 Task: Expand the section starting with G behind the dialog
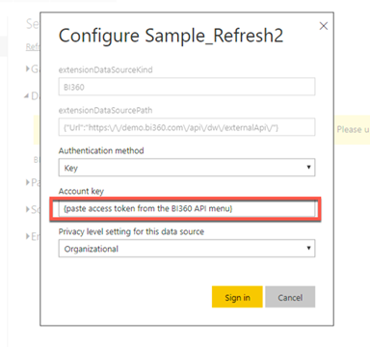coord(32,68)
